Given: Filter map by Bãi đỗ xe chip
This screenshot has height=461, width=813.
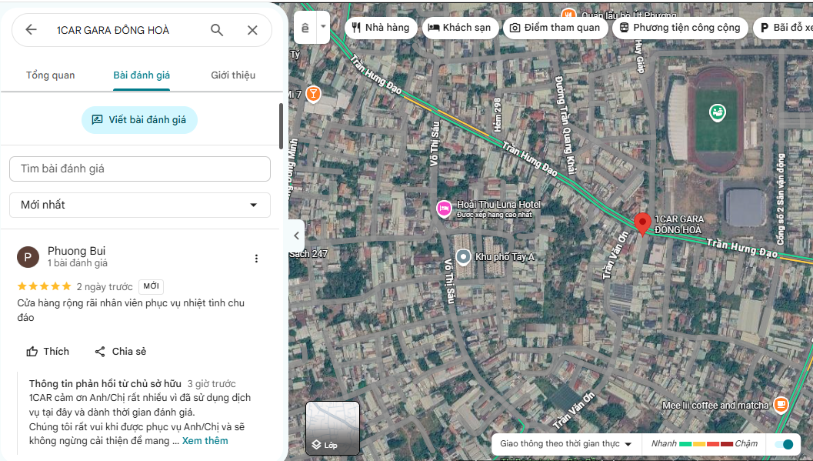Looking at the screenshot, I should click(784, 28).
